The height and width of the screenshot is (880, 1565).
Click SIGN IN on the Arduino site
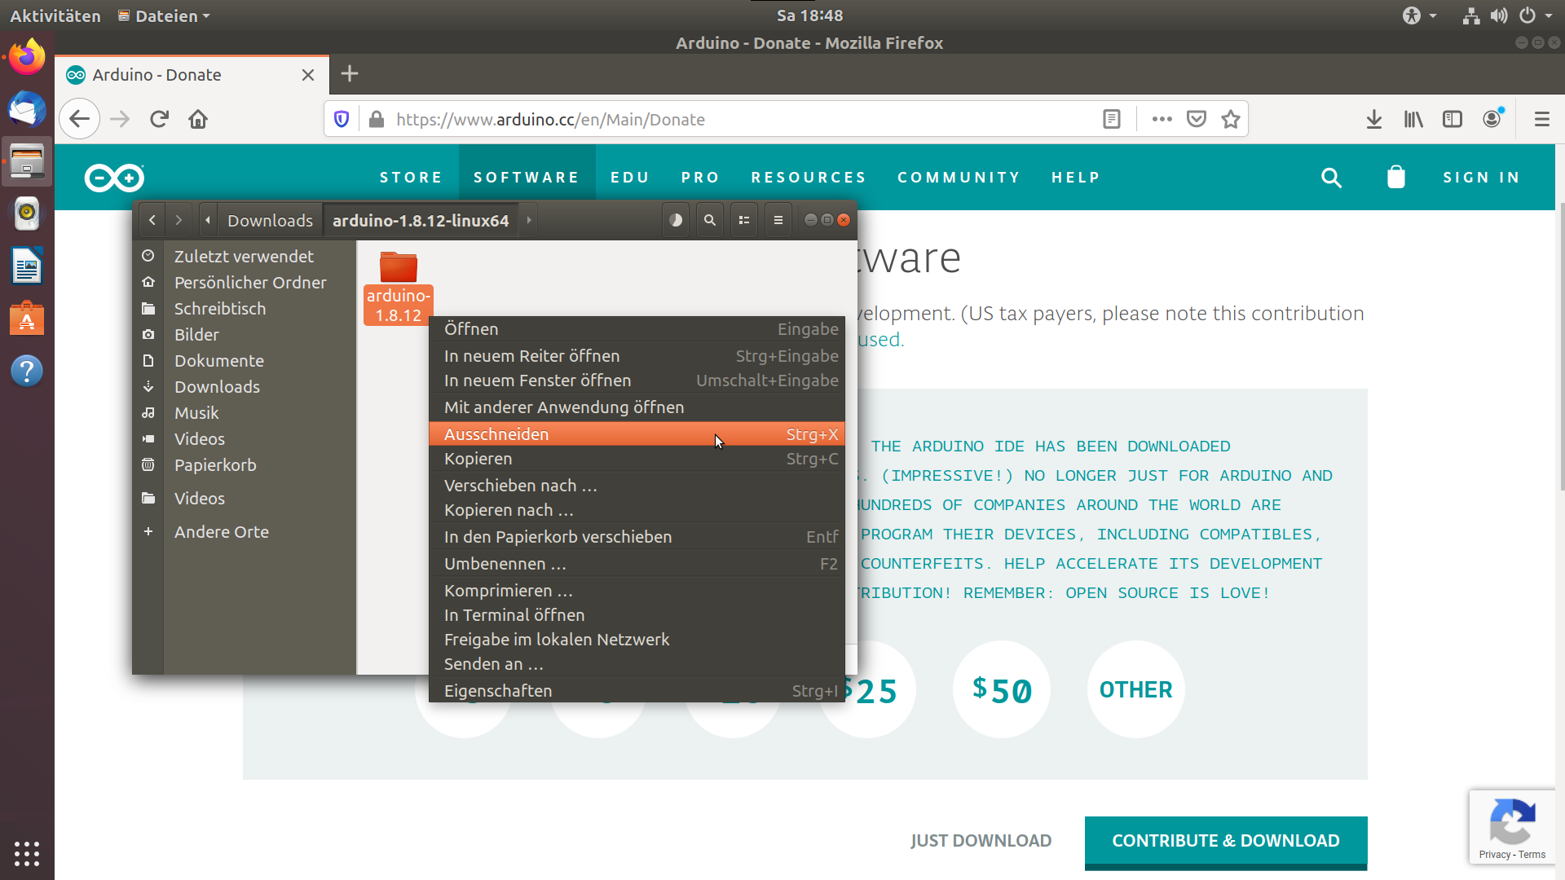tap(1481, 178)
